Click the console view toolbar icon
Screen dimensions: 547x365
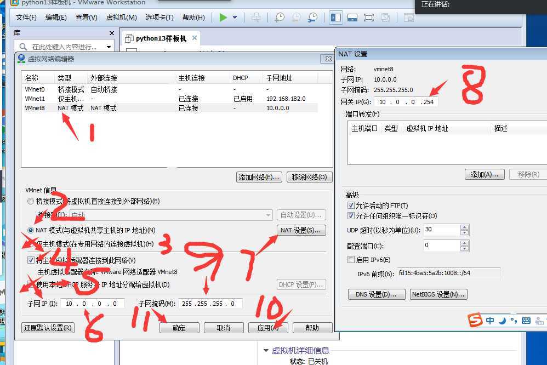point(408,18)
